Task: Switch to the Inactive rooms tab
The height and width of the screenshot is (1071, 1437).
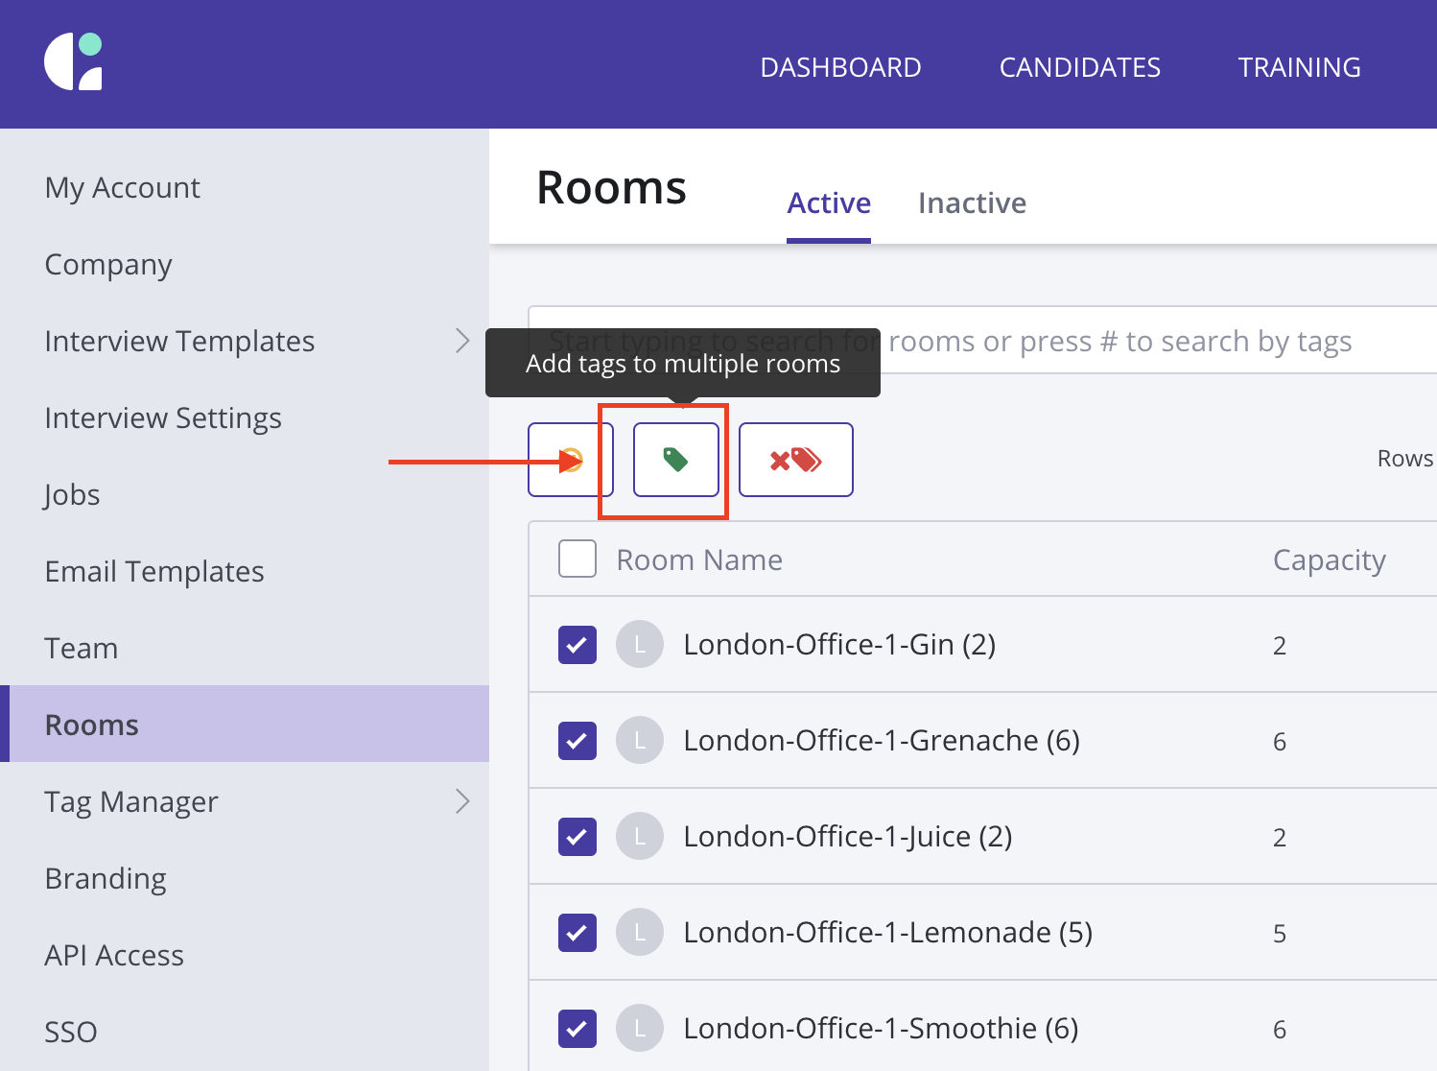Action: click(x=972, y=203)
